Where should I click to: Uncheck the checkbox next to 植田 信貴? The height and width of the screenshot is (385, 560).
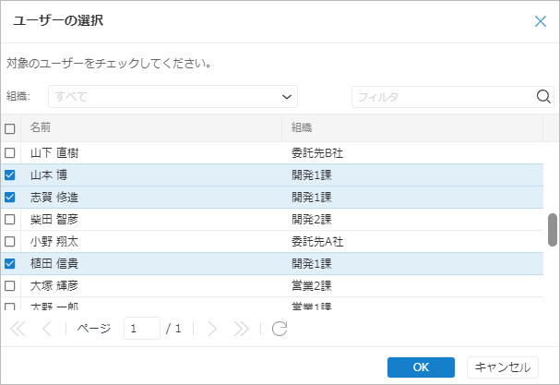10,263
